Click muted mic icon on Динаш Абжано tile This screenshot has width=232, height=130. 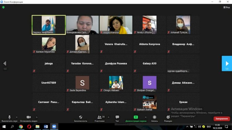169,90
